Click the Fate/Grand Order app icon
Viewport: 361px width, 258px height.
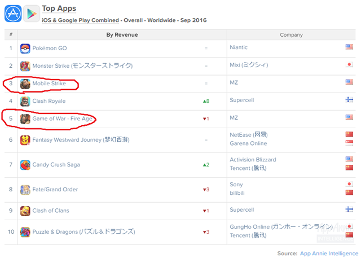25,190
